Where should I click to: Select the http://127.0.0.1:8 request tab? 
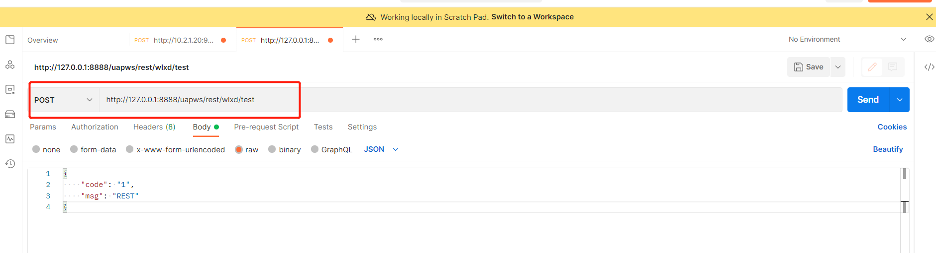[x=289, y=40]
